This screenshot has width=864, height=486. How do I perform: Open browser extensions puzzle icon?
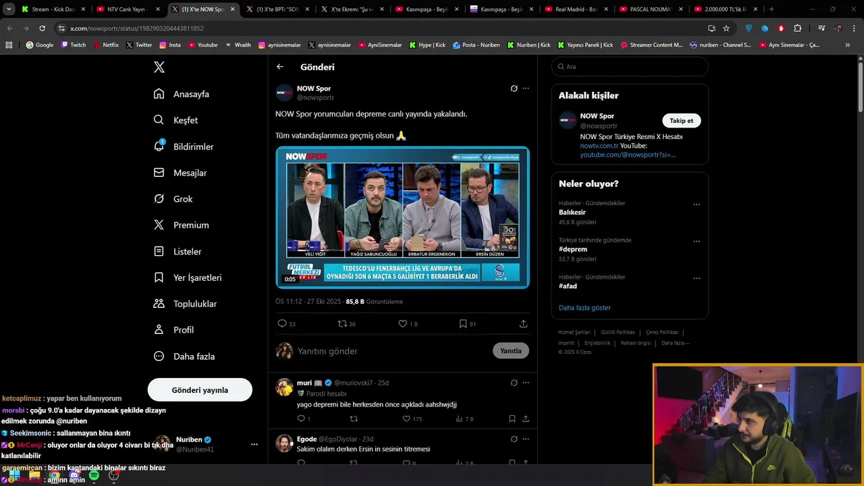click(798, 28)
